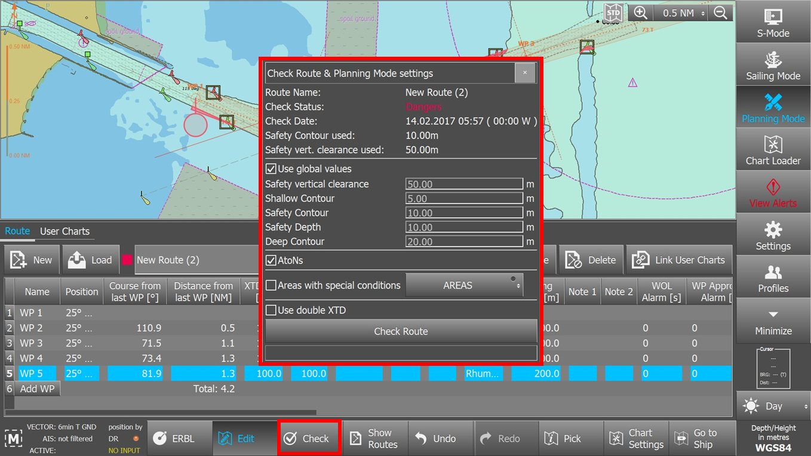811x456 pixels.
Task: Open the Day display mode dropdown
Action: [773, 405]
